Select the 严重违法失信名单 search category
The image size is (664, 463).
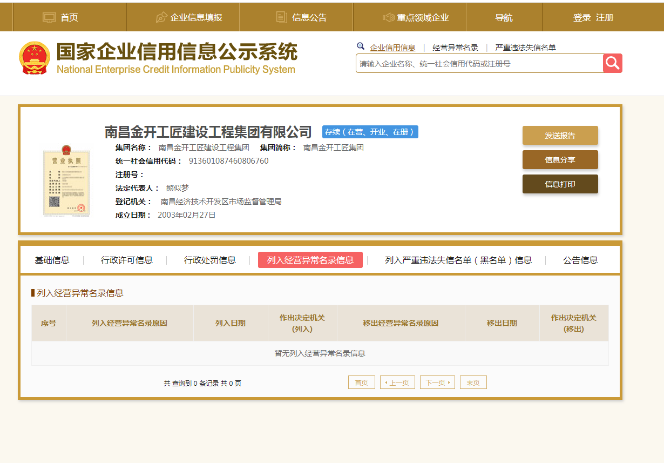pyautogui.click(x=525, y=48)
